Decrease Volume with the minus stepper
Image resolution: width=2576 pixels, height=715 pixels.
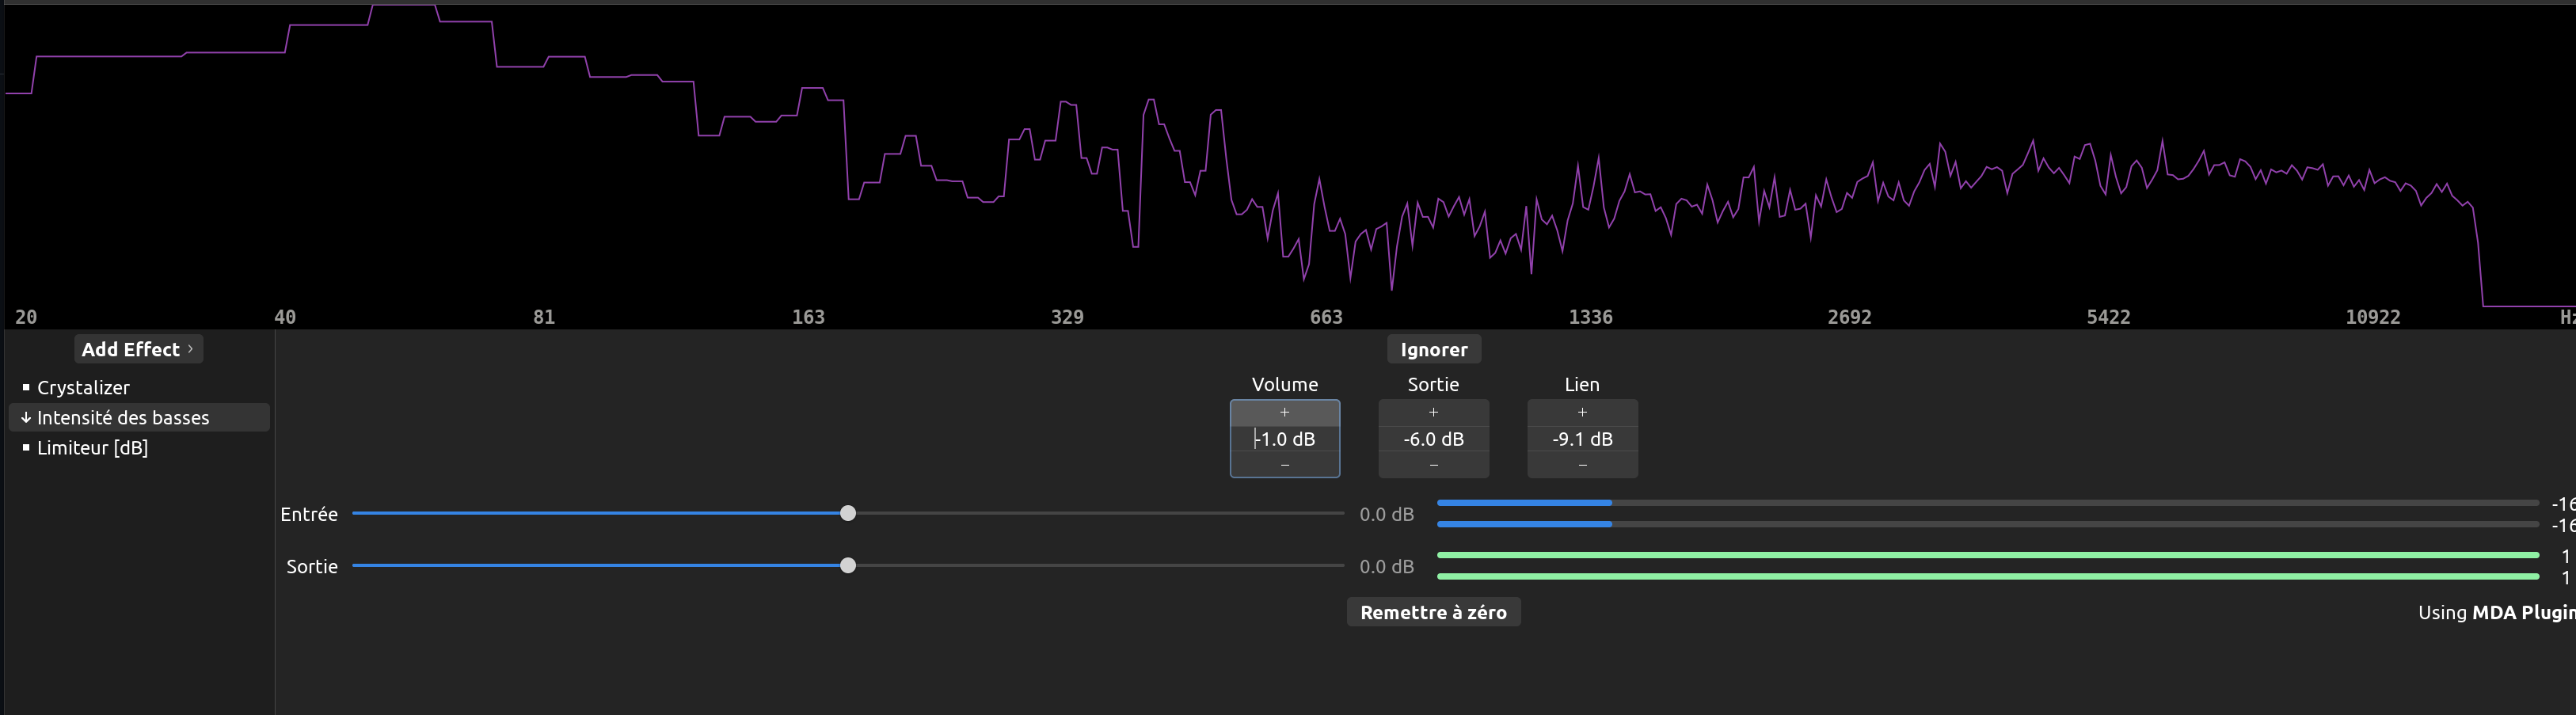click(x=1285, y=464)
